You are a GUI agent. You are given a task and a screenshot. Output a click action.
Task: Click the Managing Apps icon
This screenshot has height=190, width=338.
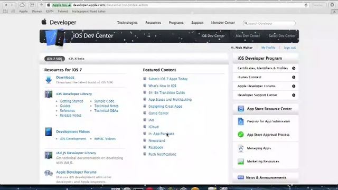[241, 148]
